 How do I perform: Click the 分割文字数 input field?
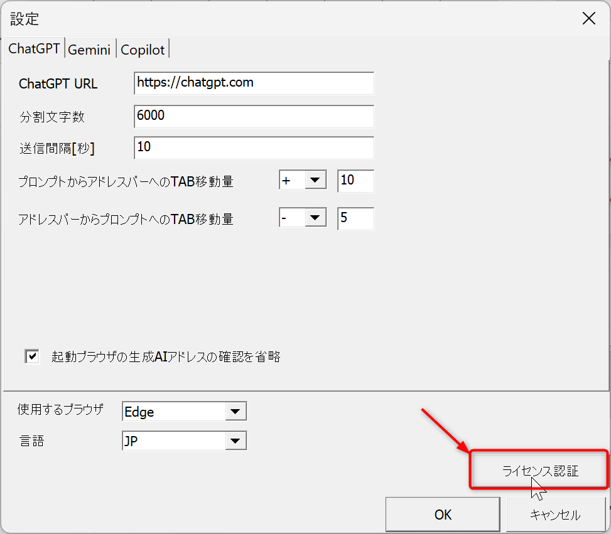point(254,116)
